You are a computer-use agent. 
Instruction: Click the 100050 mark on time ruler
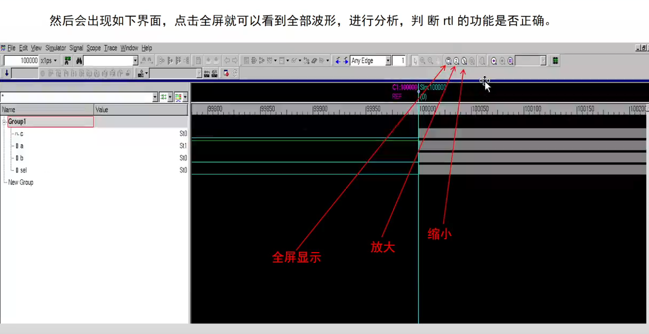click(480, 109)
